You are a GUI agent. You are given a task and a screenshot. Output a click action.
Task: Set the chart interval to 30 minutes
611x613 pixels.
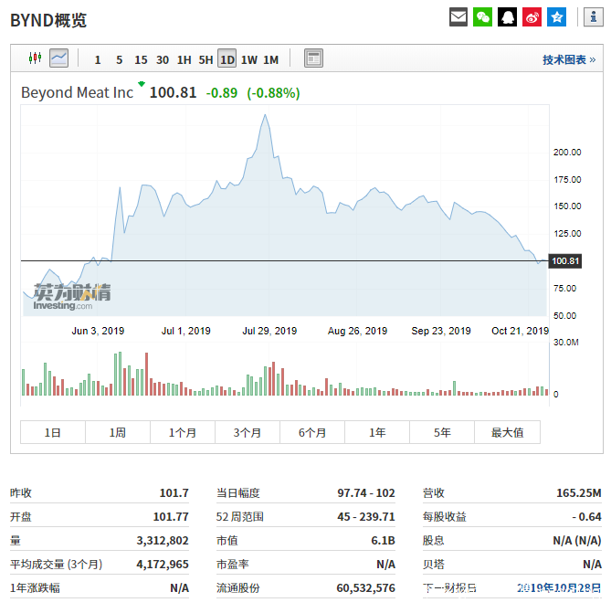coord(163,59)
